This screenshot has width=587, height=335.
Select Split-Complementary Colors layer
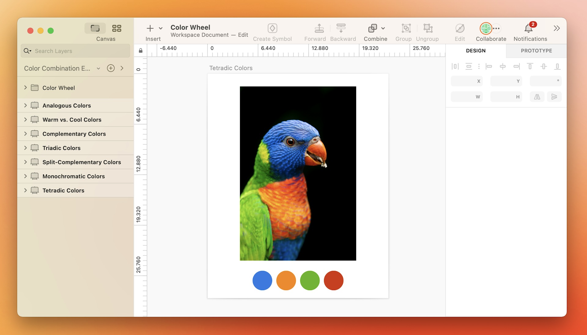point(76,162)
